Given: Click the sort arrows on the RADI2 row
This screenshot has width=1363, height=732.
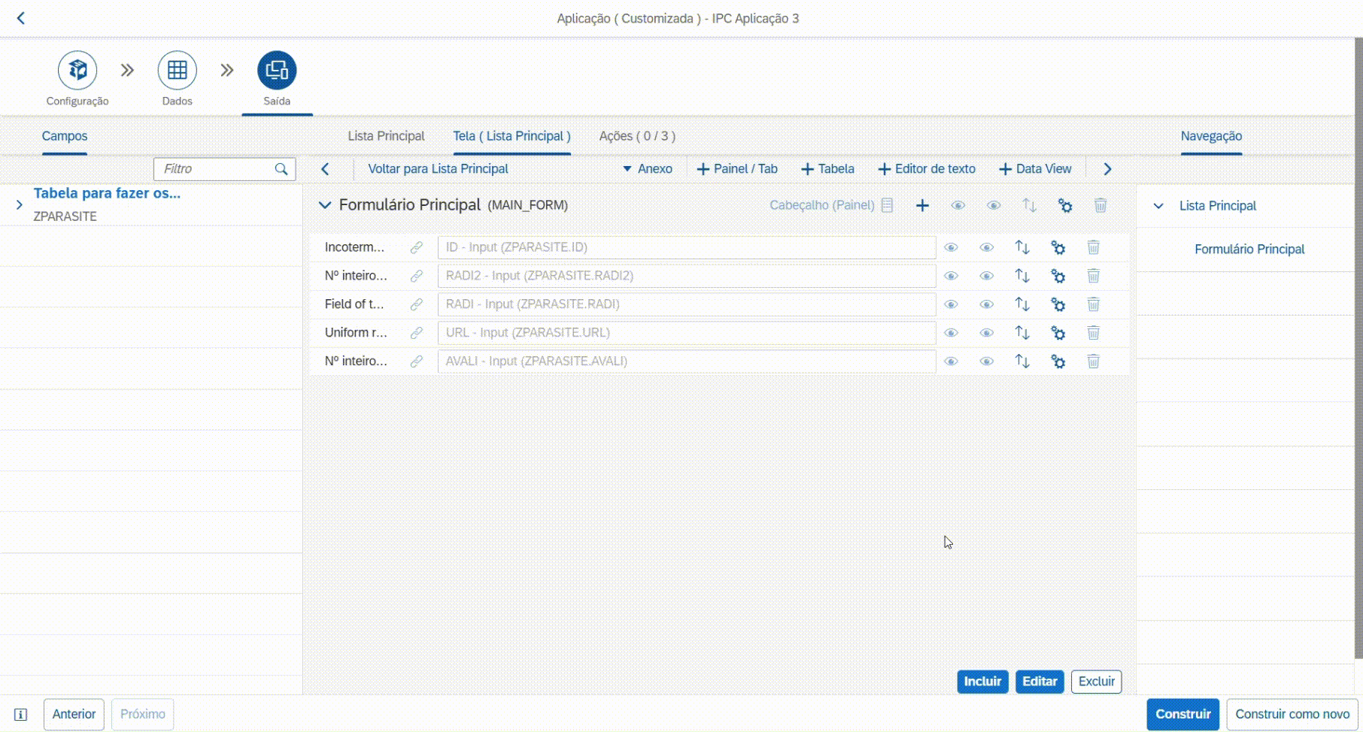Looking at the screenshot, I should [1021, 276].
